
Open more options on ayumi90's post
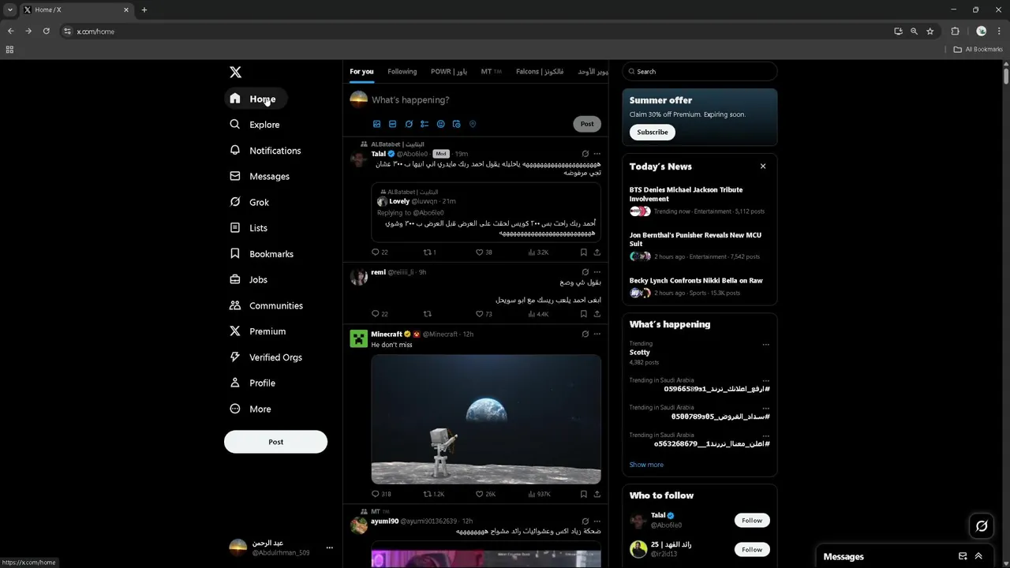coord(597,521)
